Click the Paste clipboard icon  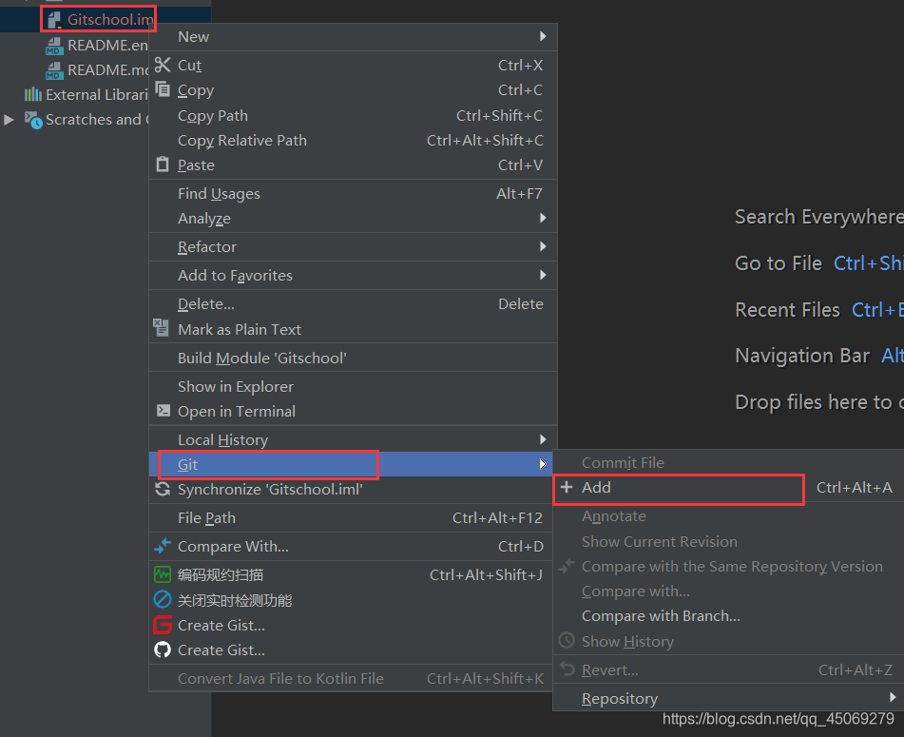(x=163, y=165)
